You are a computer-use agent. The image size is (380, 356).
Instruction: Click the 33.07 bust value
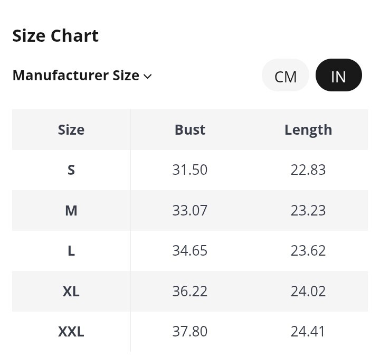point(190,210)
